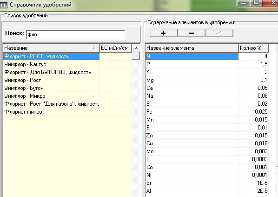
Task: Click the disabled checkmark confirm button
Action: (x=219, y=33)
